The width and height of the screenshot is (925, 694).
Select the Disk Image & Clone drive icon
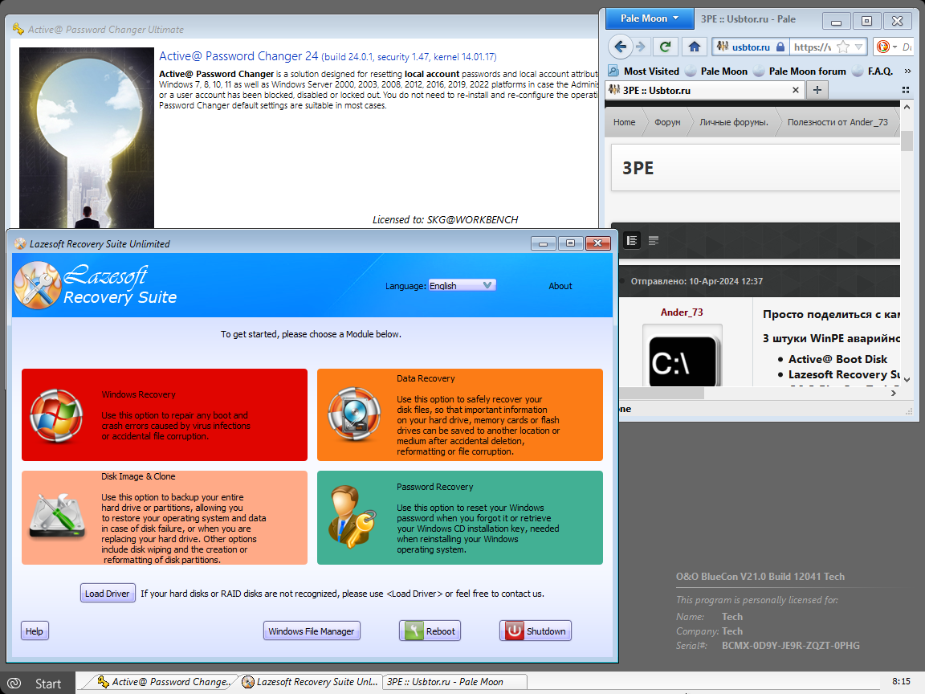[x=56, y=517]
